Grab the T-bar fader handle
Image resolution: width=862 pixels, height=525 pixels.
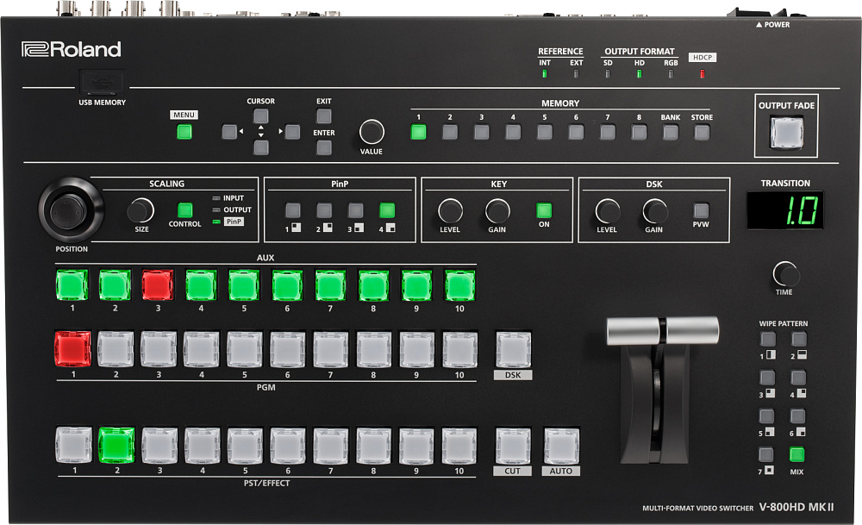coord(662,329)
